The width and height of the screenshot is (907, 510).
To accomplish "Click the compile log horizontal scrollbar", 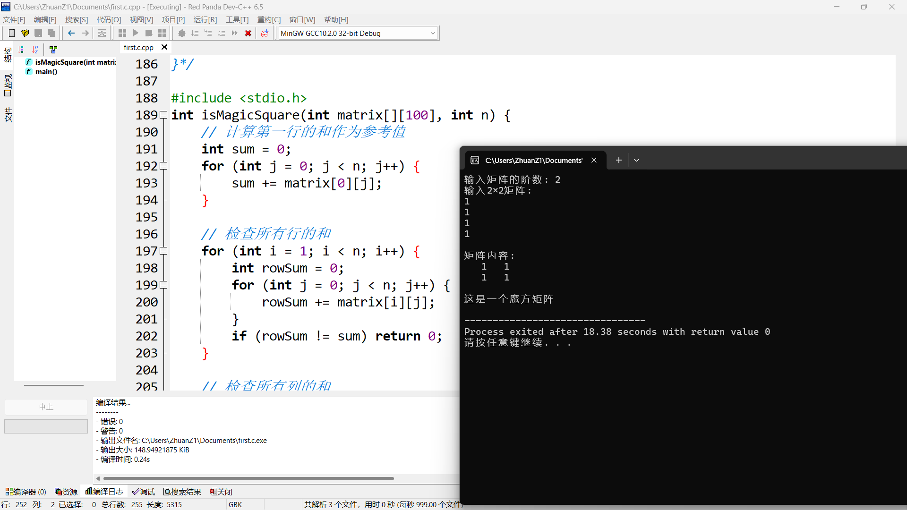I will pyautogui.click(x=248, y=478).
